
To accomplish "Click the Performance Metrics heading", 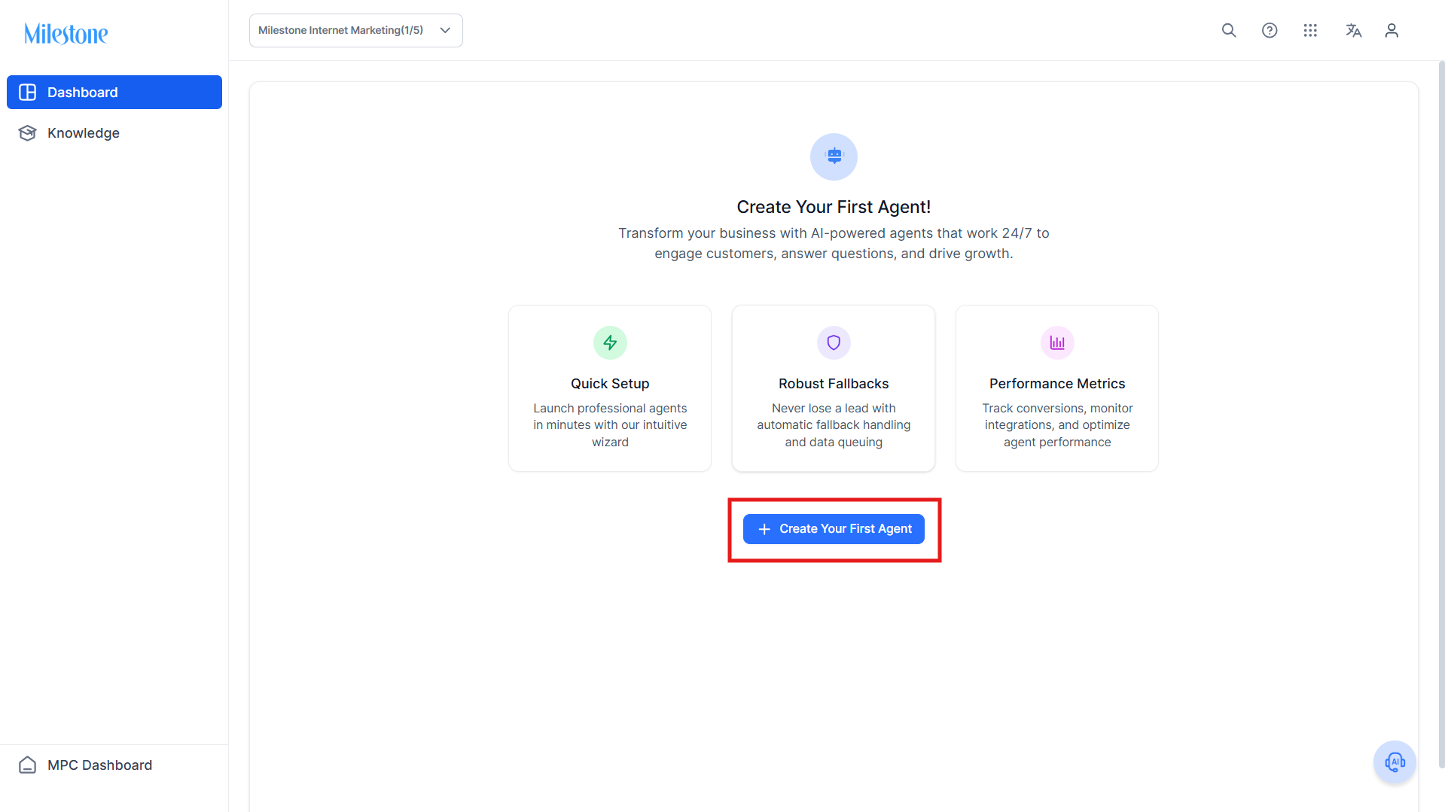I will (x=1057, y=384).
